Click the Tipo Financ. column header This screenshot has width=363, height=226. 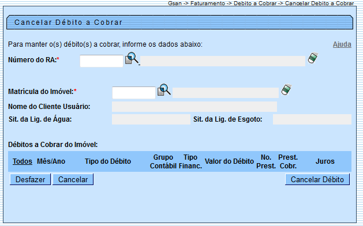coord(190,161)
